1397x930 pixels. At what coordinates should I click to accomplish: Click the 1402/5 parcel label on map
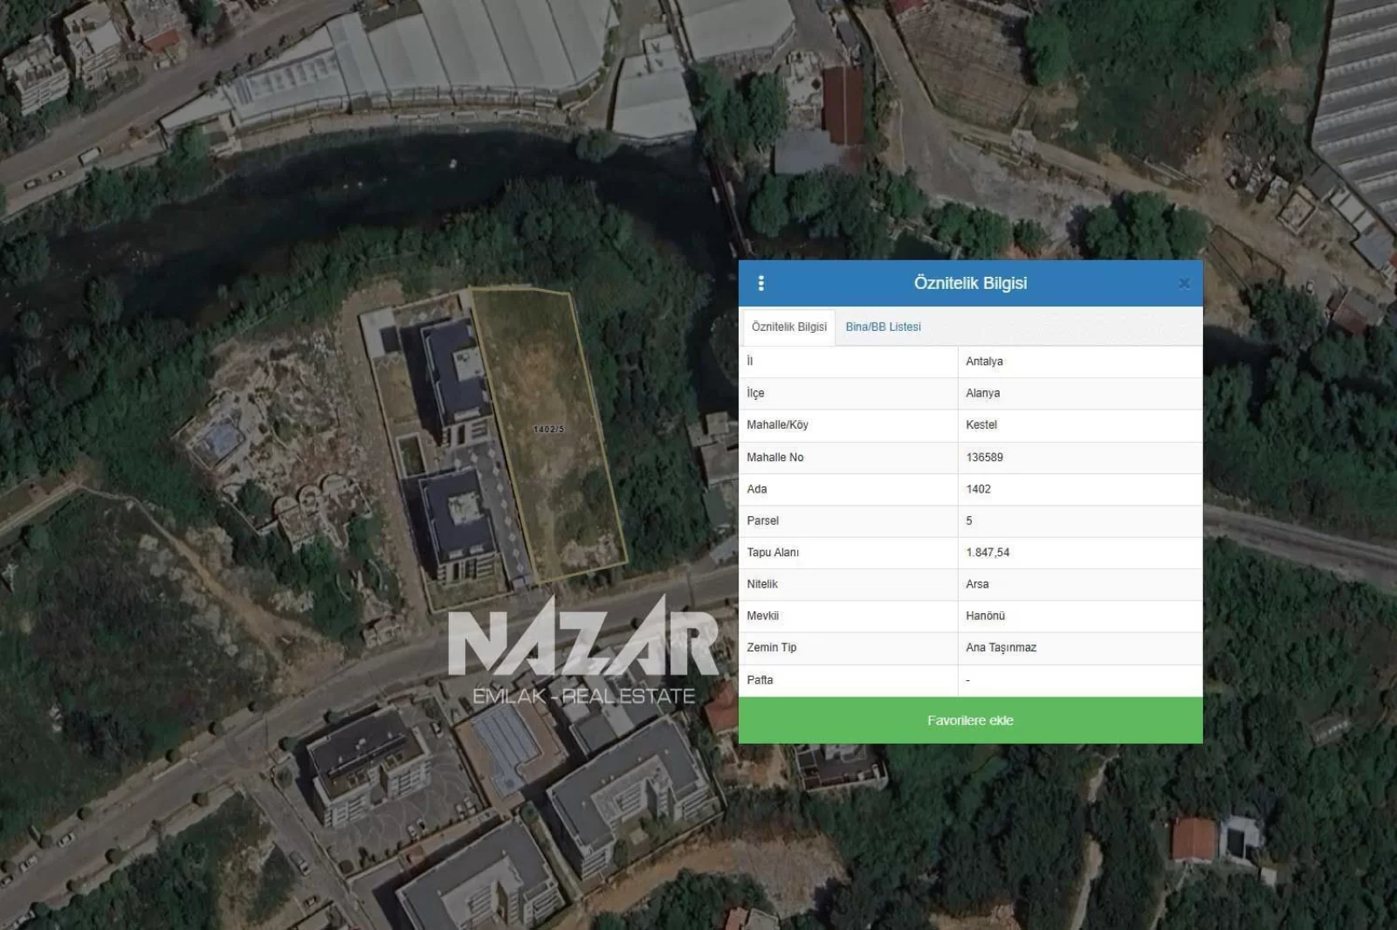[x=548, y=429]
